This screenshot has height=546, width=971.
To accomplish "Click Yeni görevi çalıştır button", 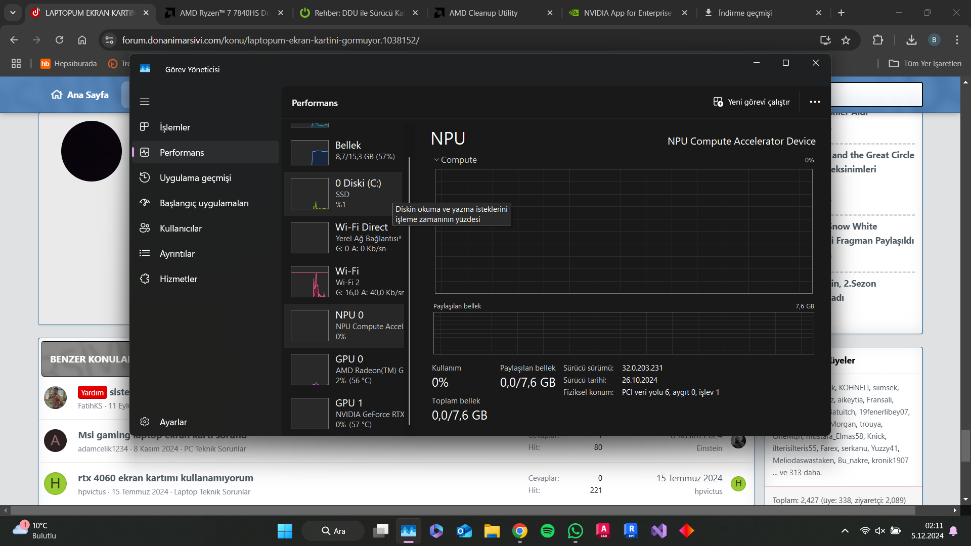I will coord(752,102).
